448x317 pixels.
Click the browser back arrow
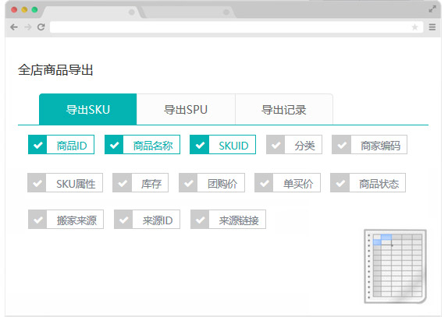(x=14, y=27)
